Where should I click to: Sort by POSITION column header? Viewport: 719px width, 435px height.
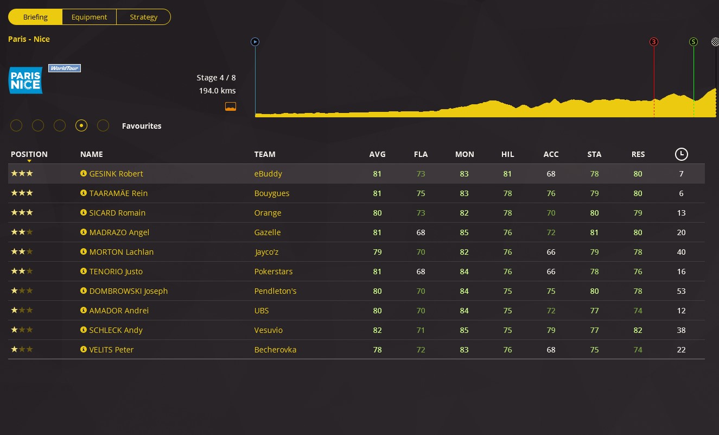click(x=29, y=154)
